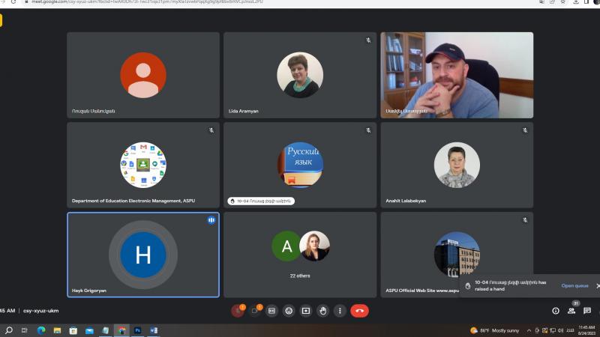Click the raise hand icon
600x337 pixels.
(x=322, y=311)
